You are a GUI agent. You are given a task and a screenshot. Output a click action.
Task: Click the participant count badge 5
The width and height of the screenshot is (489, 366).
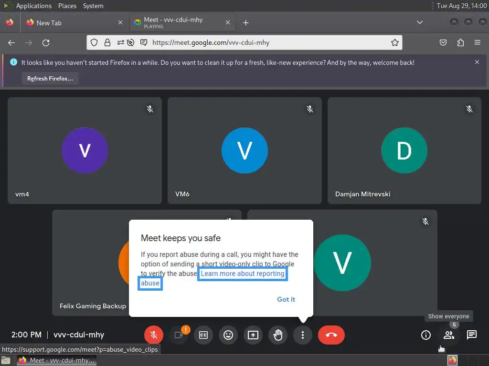(454, 325)
